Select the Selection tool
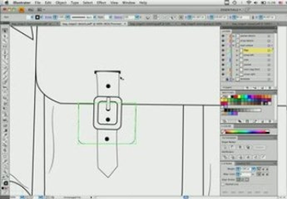287x199 pixels. pyautogui.click(x=5, y=31)
